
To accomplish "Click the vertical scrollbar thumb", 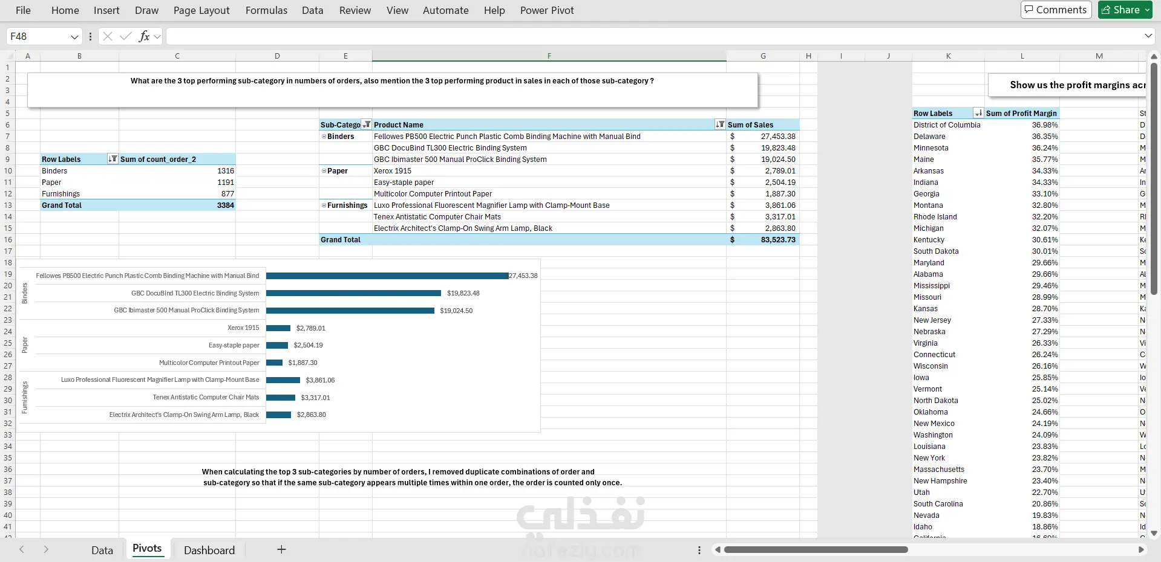I will (1154, 178).
